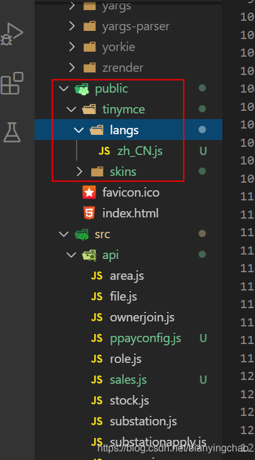Select the api folder label
Screen dimensions: 255x460
pos(111,255)
